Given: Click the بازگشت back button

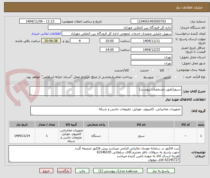Looking at the screenshot, I should pos(64,171).
